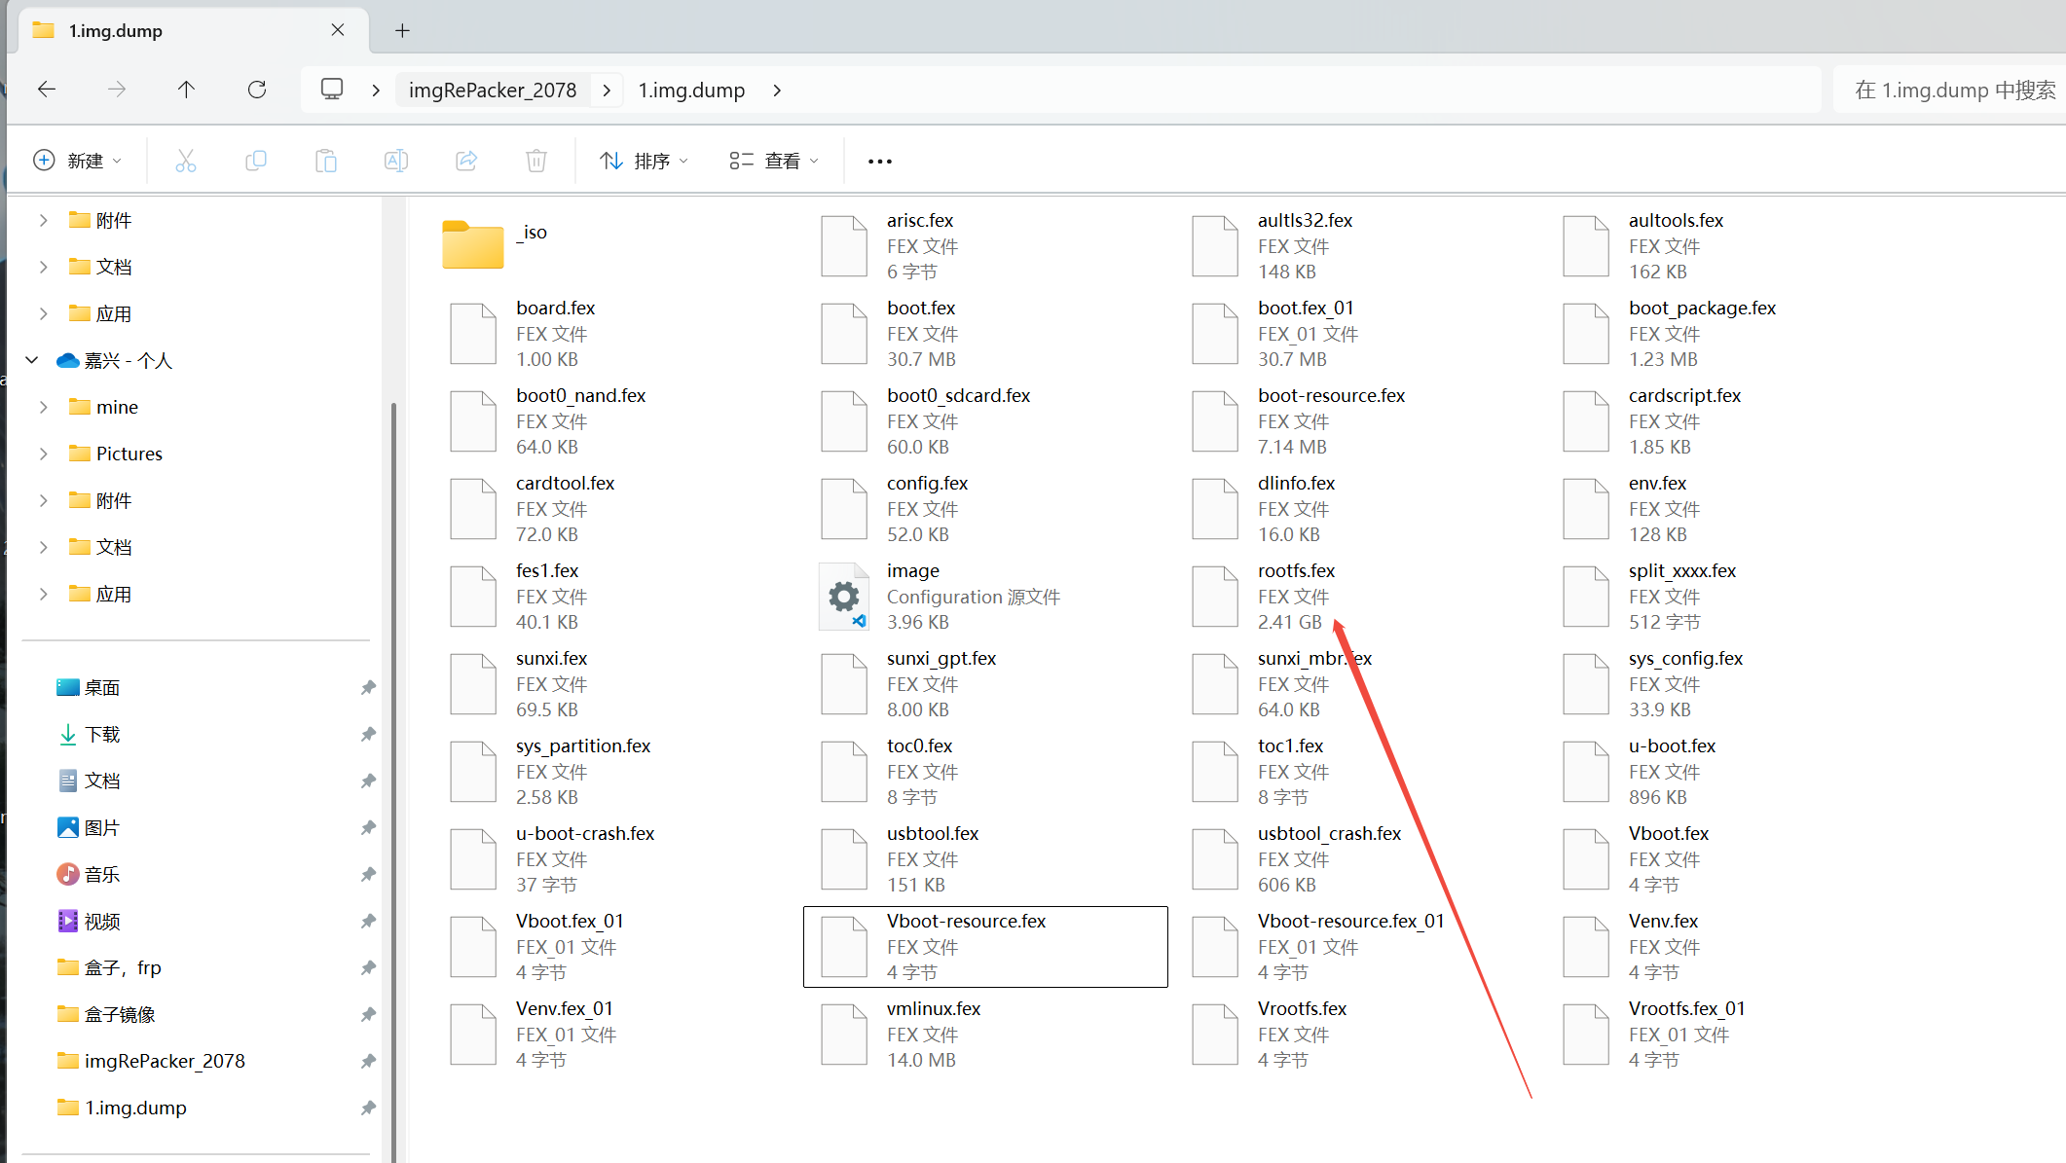Go back with the left arrow

[x=47, y=90]
